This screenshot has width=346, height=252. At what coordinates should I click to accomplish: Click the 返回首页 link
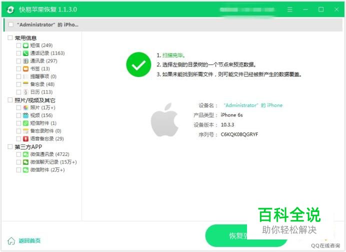tap(29, 240)
